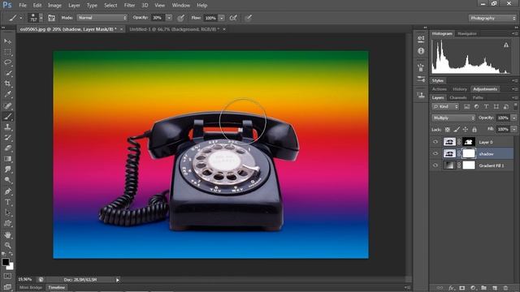Select the Horizontal Type tool
This screenshot has width=520, height=292.
click(7, 202)
